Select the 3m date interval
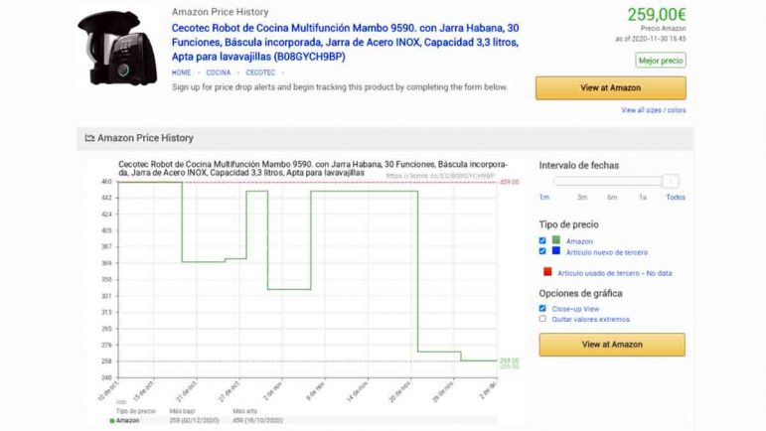This screenshot has height=431, width=766. (x=582, y=197)
